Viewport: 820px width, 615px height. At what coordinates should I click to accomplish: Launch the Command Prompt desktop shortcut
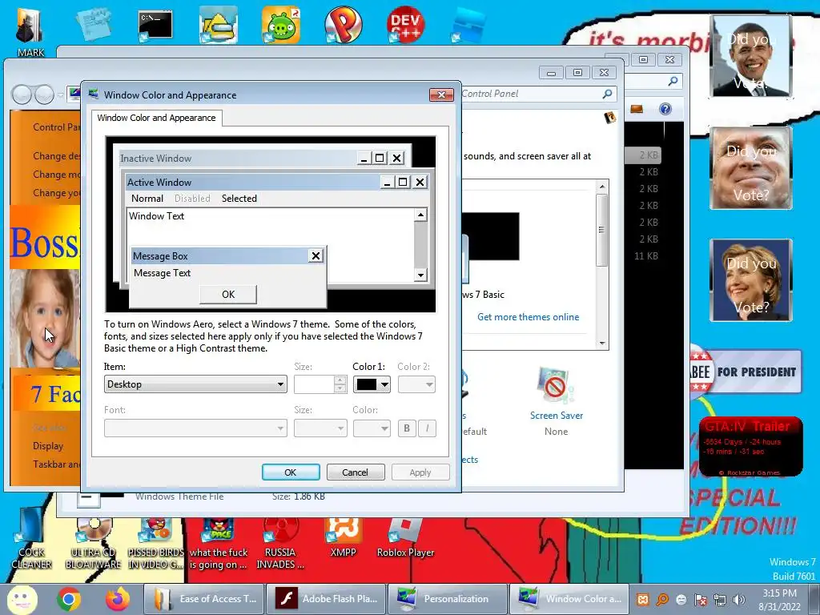pos(155,26)
